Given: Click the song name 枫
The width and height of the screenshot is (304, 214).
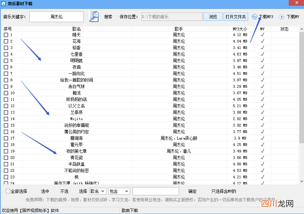Looking at the screenshot, I should (x=77, y=177).
